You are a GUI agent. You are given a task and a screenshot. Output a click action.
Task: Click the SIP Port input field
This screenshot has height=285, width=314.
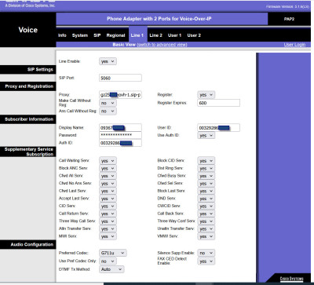point(120,78)
